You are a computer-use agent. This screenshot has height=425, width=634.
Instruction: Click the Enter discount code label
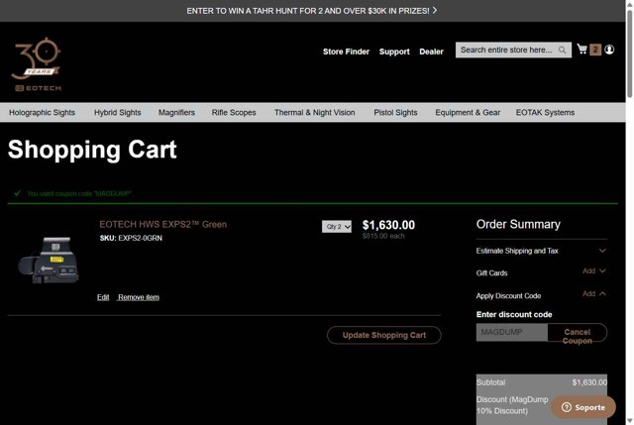tap(514, 314)
